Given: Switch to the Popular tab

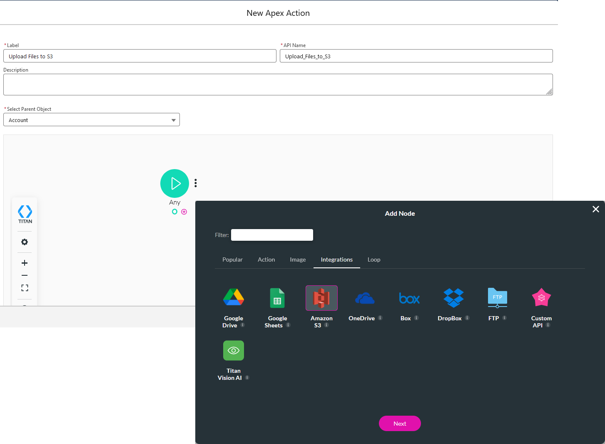Looking at the screenshot, I should click(232, 259).
